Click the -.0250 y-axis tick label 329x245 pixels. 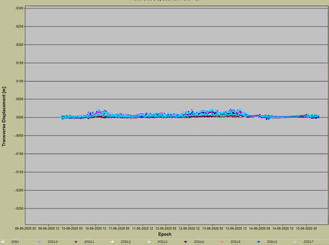click(19, 209)
